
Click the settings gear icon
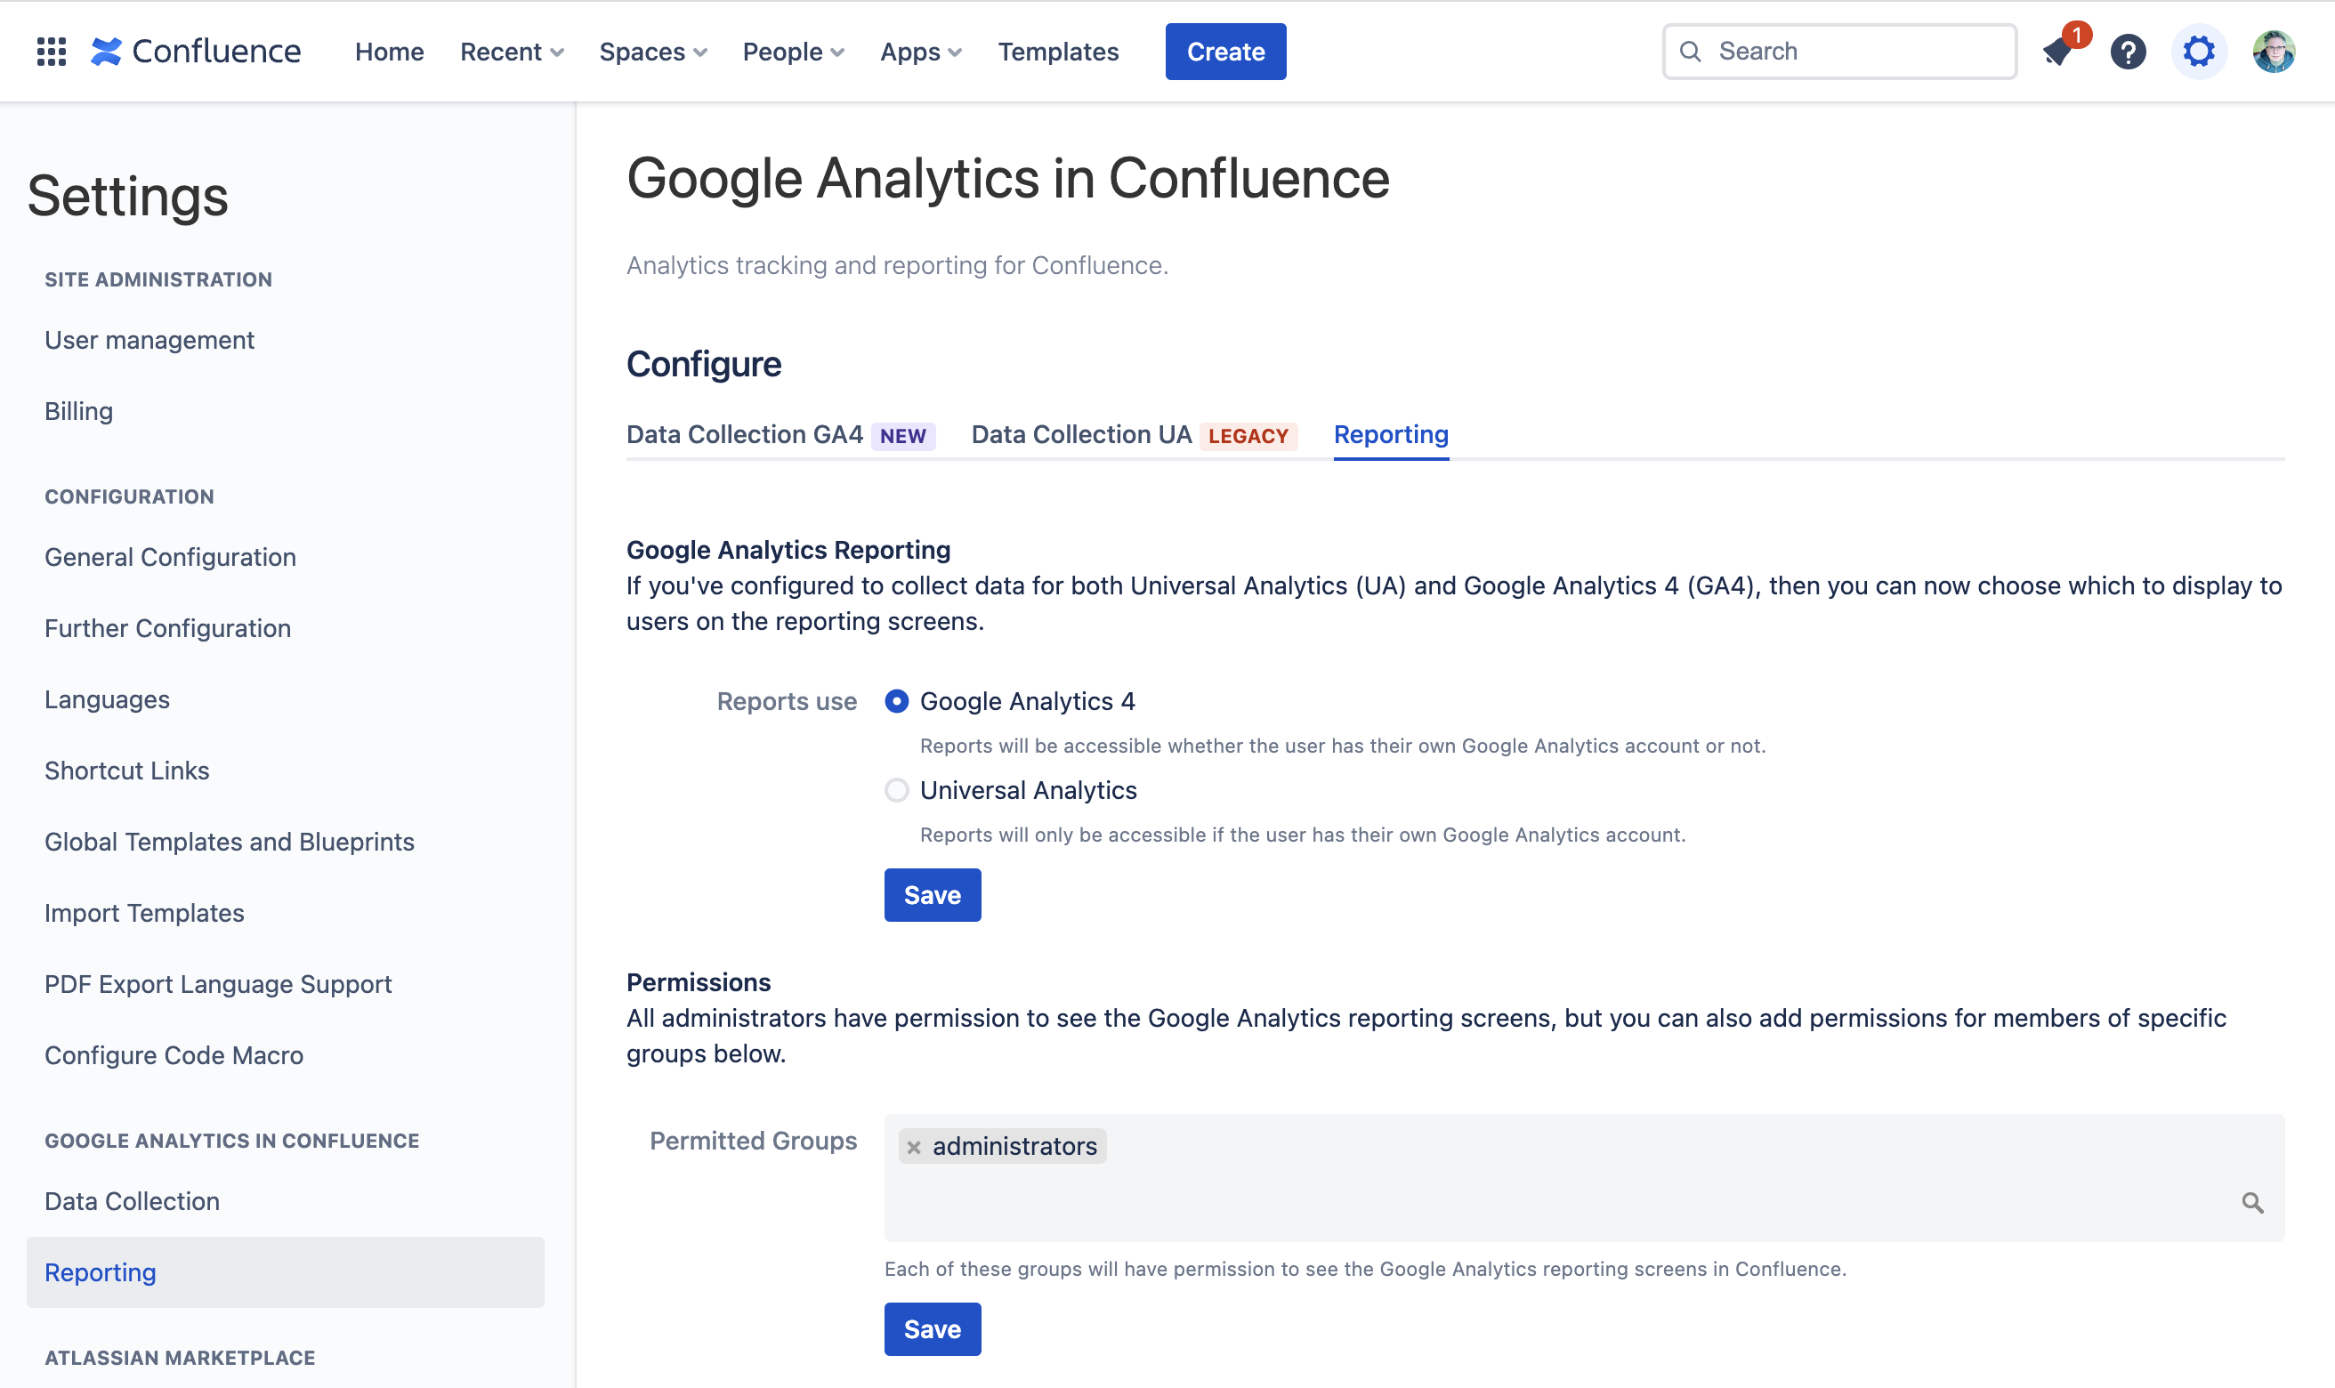pos(2199,52)
